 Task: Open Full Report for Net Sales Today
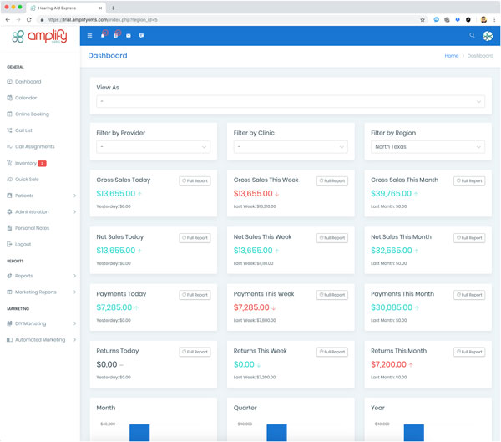click(x=195, y=238)
